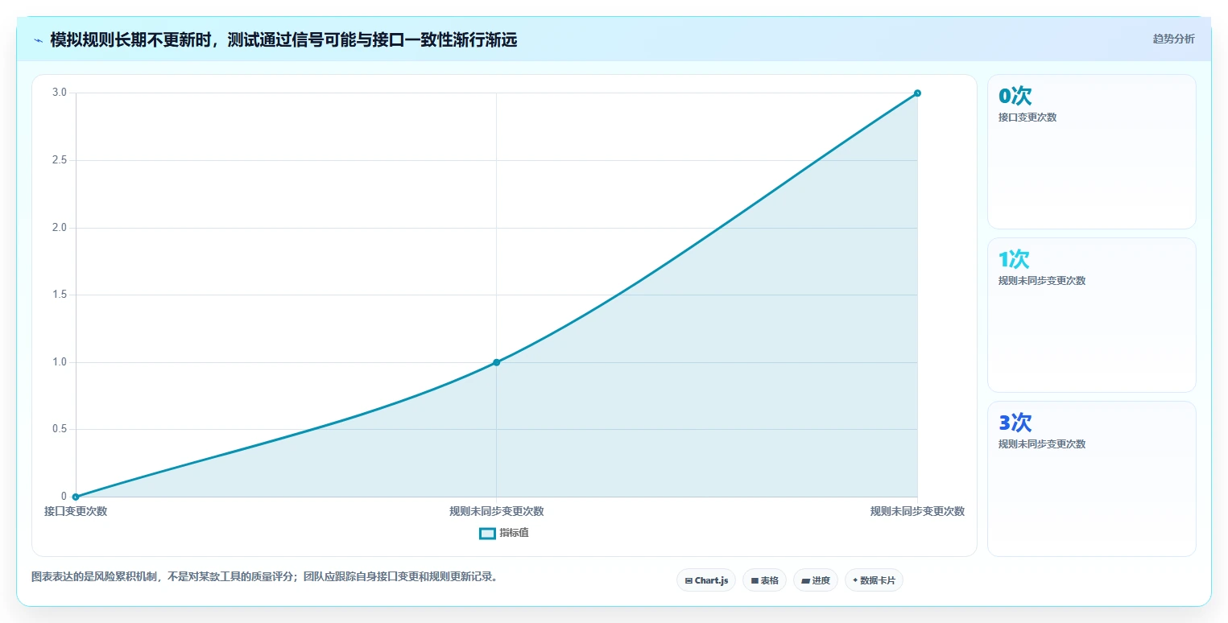Click the 指标值 legend label text
Image resolution: width=1228 pixels, height=623 pixels.
click(x=514, y=533)
